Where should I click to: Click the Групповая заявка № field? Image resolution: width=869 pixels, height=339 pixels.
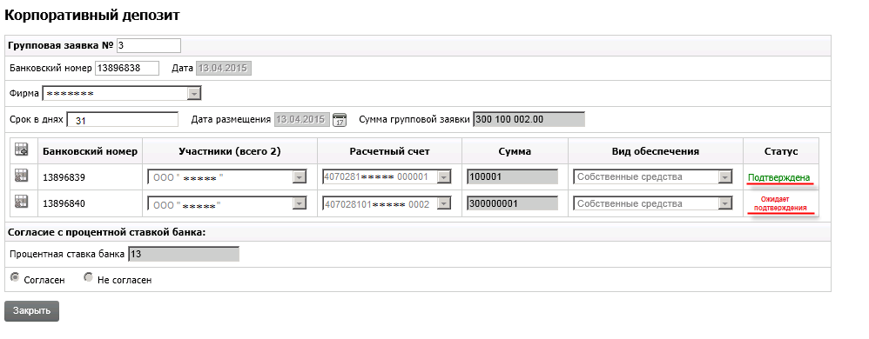pyautogui.click(x=149, y=45)
